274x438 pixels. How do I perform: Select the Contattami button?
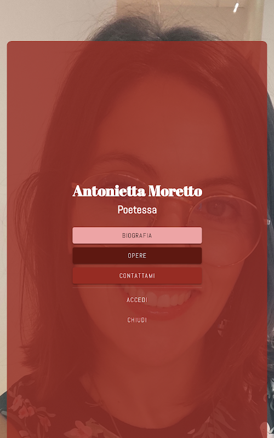(137, 275)
